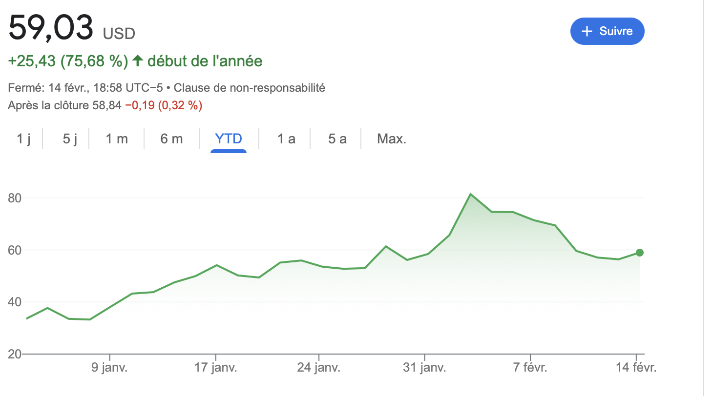Show the 1 a yearly range
Viewport: 713px width, 396px height.
(x=286, y=139)
